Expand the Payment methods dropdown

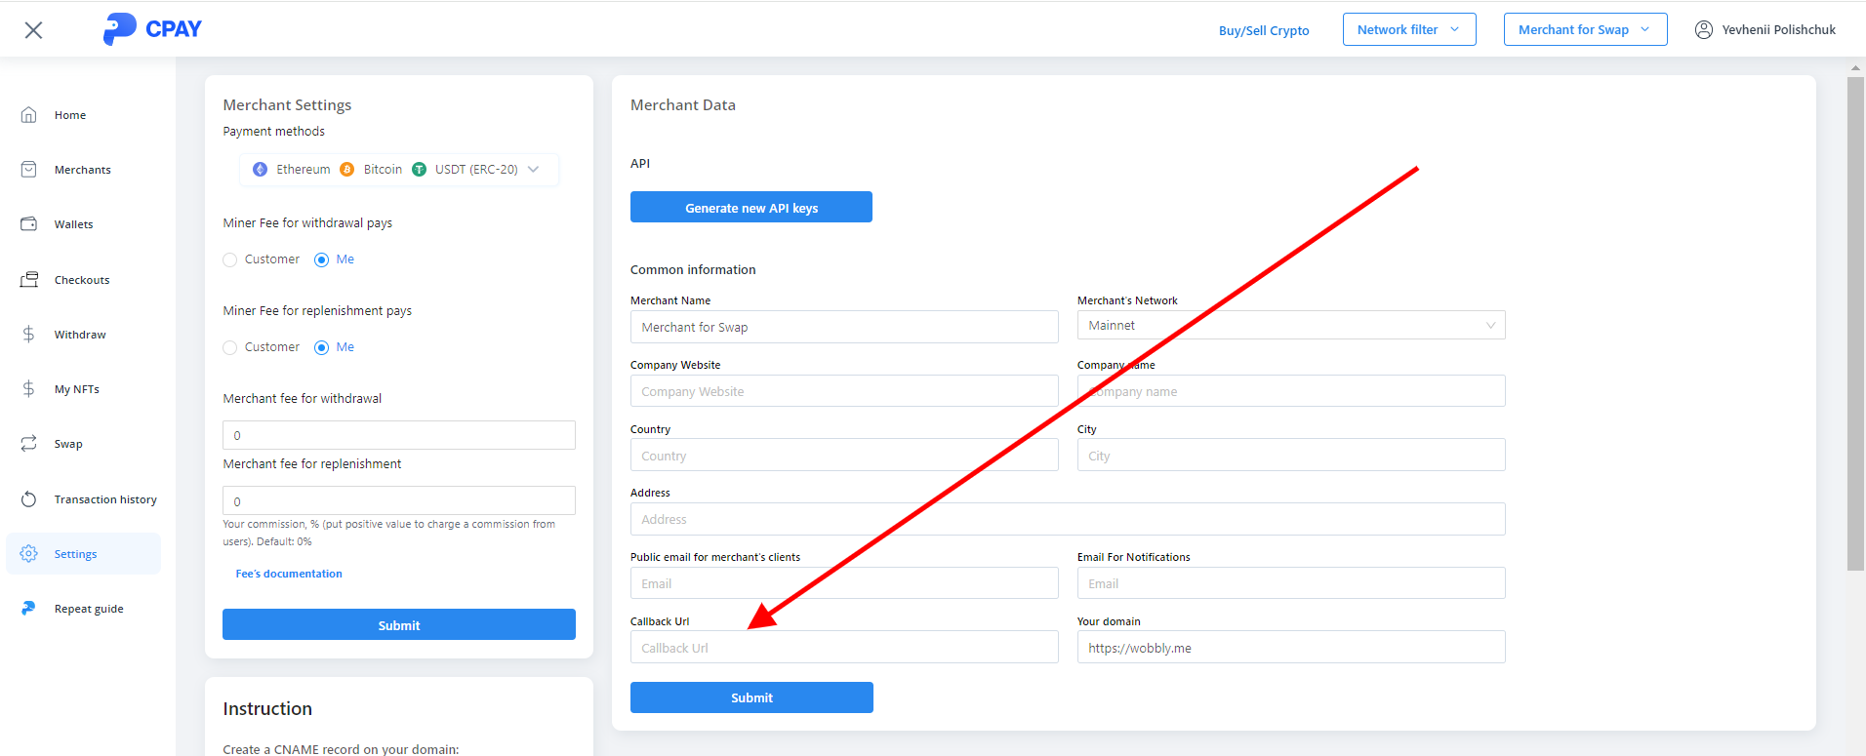[x=533, y=170]
